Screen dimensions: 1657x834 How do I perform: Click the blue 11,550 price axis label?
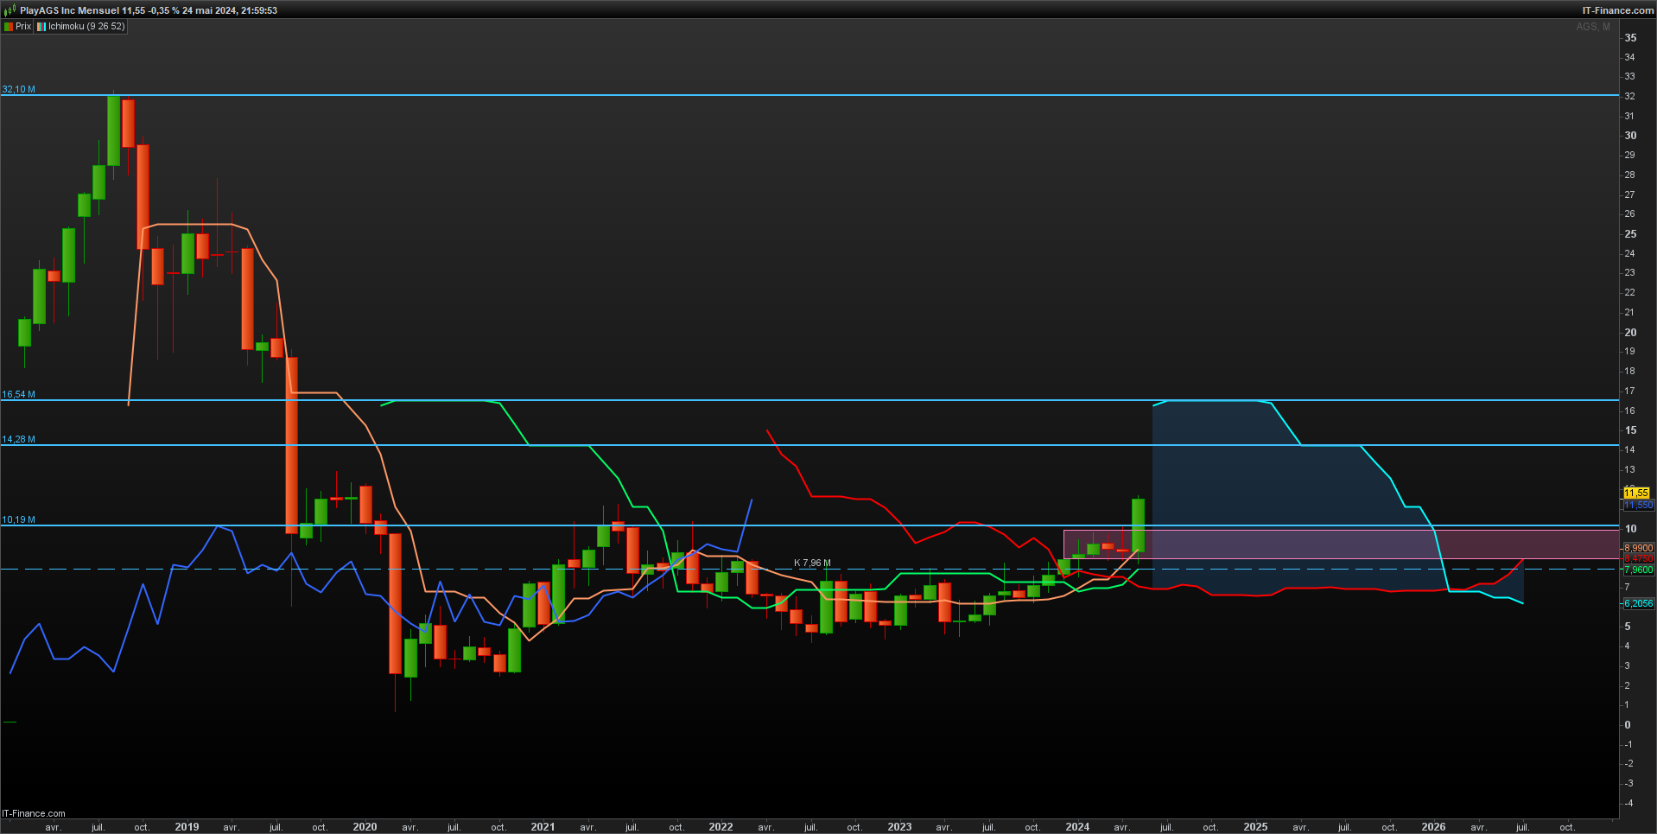1638,505
